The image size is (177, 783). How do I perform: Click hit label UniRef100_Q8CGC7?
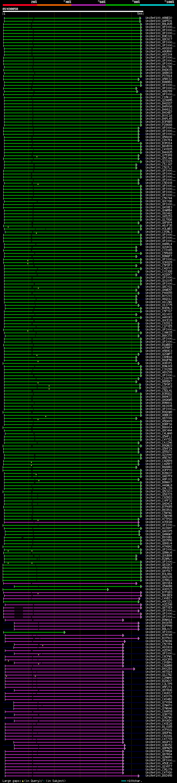click(159, 39)
